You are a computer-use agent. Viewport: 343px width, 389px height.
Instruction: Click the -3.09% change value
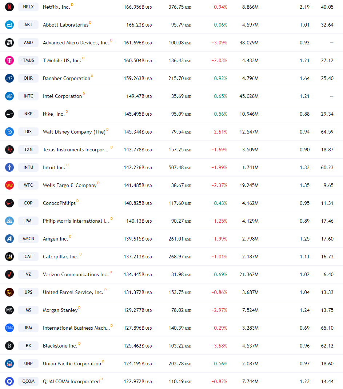[x=219, y=43]
